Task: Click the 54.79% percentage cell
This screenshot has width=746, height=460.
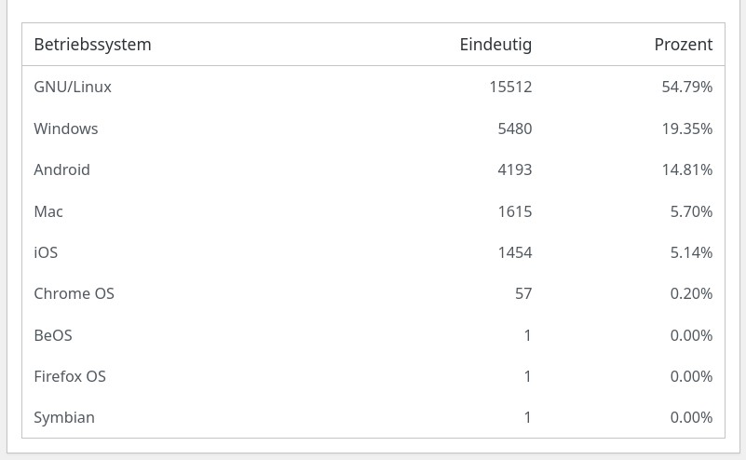Action: pyautogui.click(x=686, y=87)
